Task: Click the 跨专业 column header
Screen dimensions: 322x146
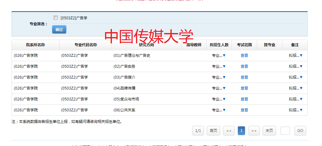Action: coord(270,45)
